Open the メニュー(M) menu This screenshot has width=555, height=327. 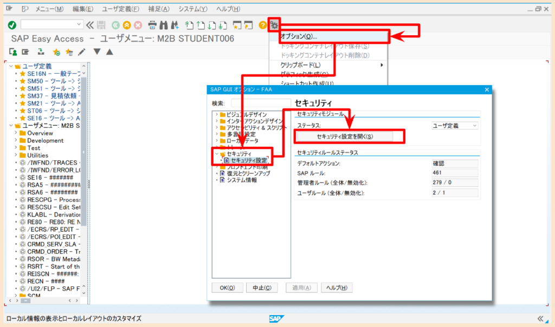[x=49, y=9]
